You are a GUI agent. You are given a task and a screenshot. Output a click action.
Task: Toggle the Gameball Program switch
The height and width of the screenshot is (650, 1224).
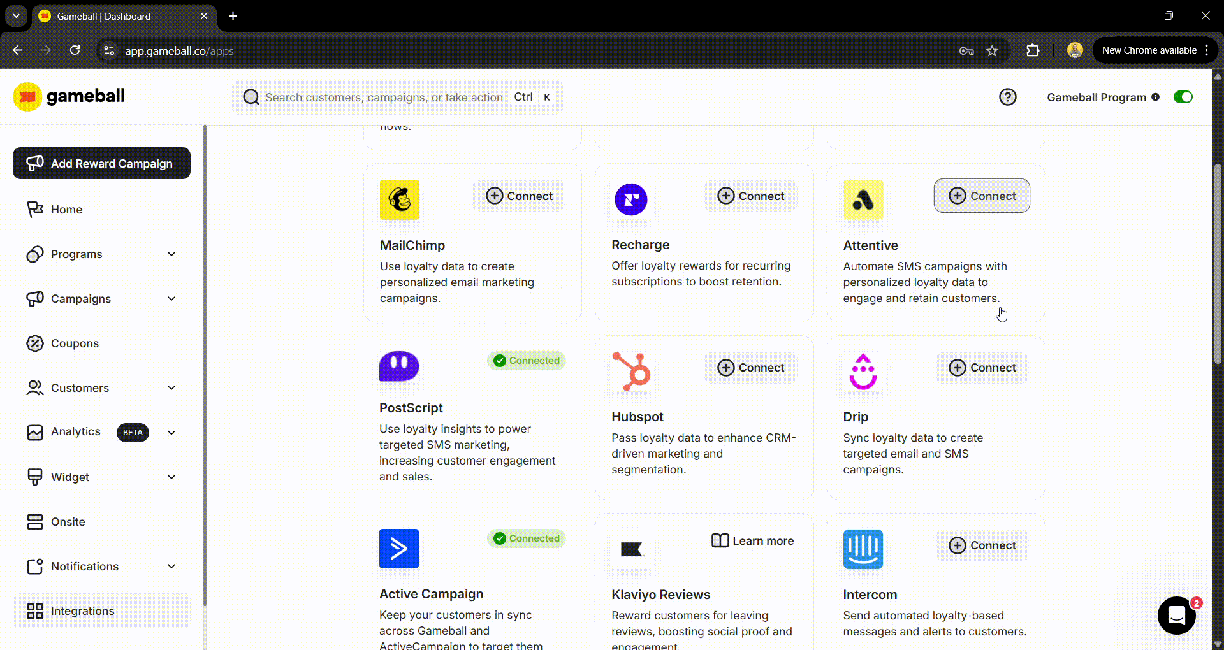click(1183, 97)
